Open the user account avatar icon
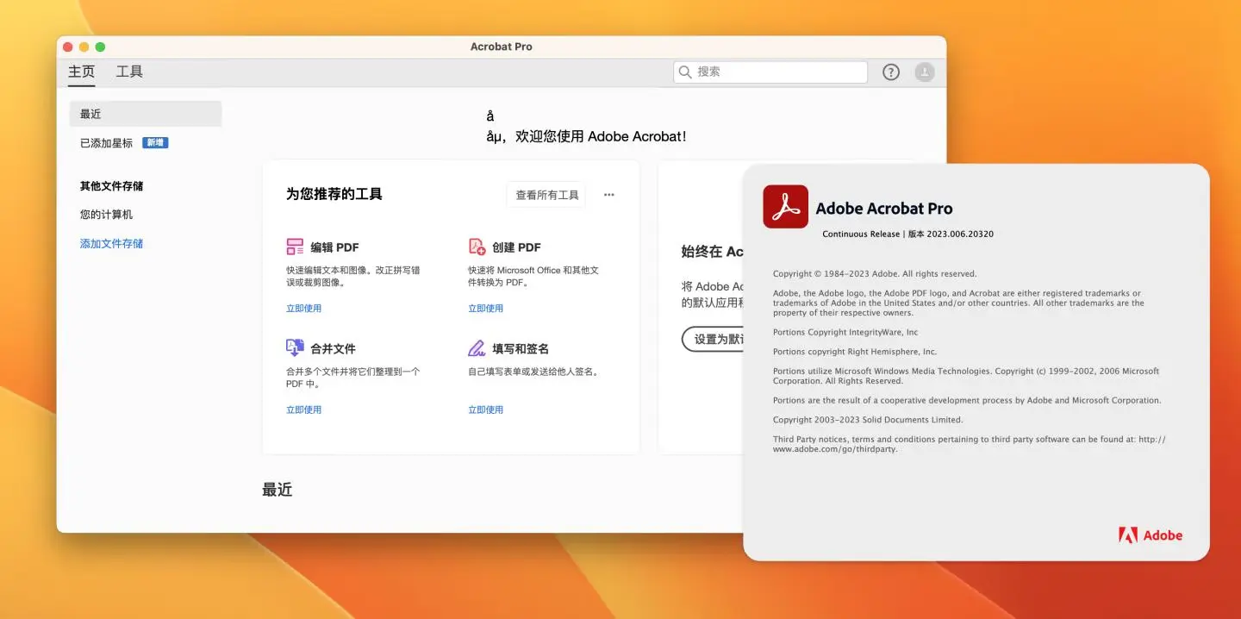 tap(925, 72)
